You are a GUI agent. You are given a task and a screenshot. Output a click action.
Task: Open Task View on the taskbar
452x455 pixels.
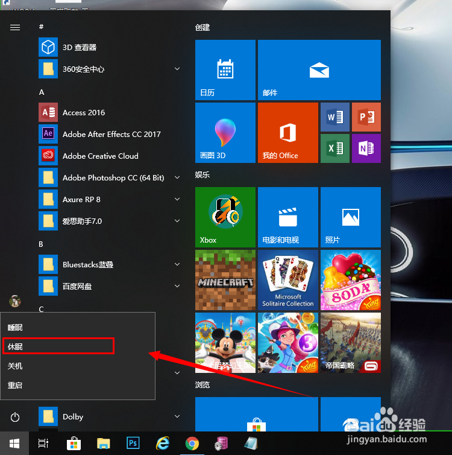click(43, 444)
